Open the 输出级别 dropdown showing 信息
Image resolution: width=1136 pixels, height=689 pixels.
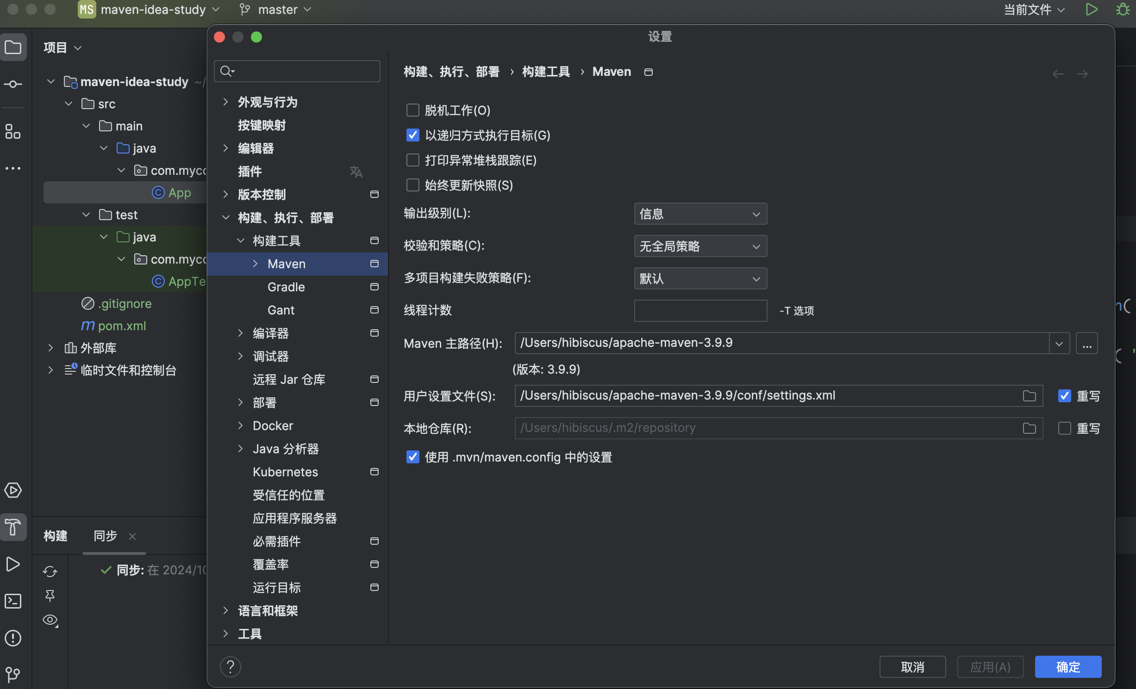click(x=700, y=214)
